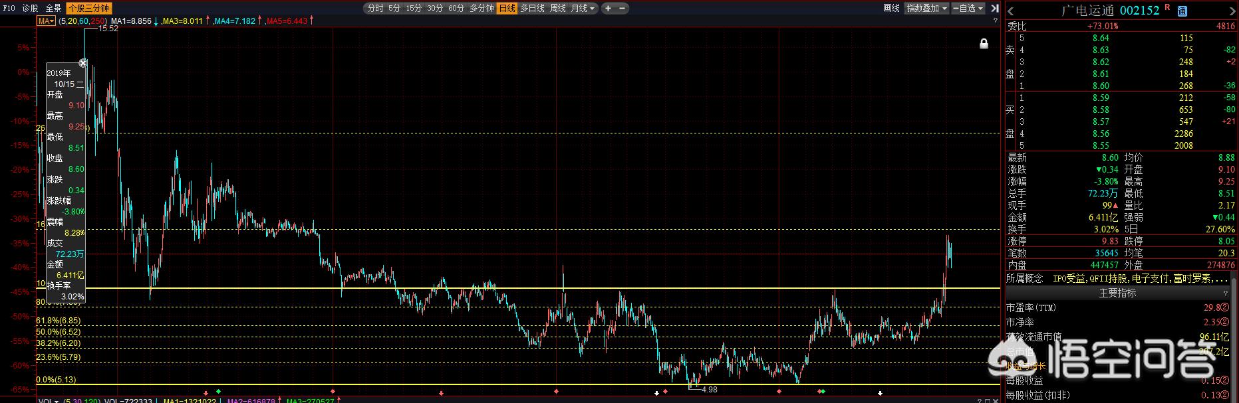Click the 50.0%(6.52) Fibonacci level label
Viewport: 1239px width, 403px height.
59,332
